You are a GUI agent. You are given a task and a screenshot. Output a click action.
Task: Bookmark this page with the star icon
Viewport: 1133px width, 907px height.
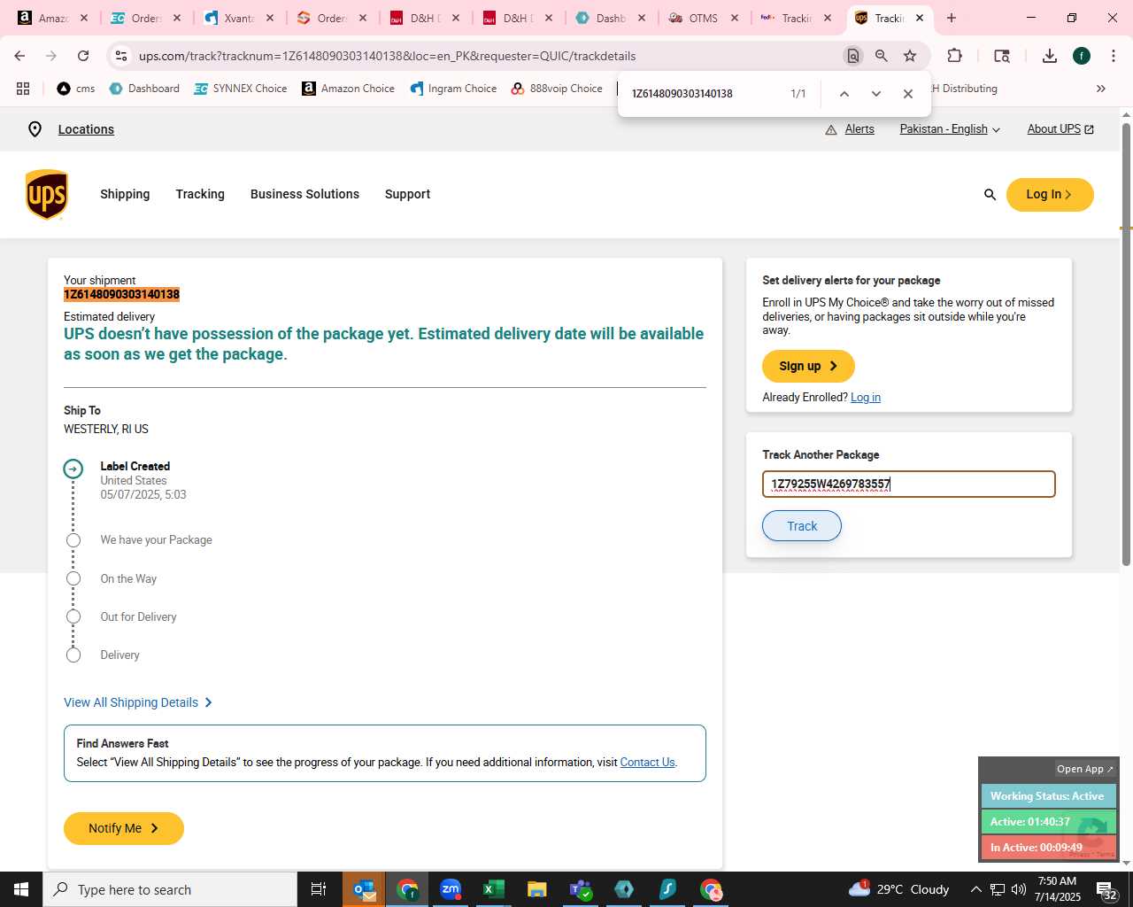[x=910, y=56]
